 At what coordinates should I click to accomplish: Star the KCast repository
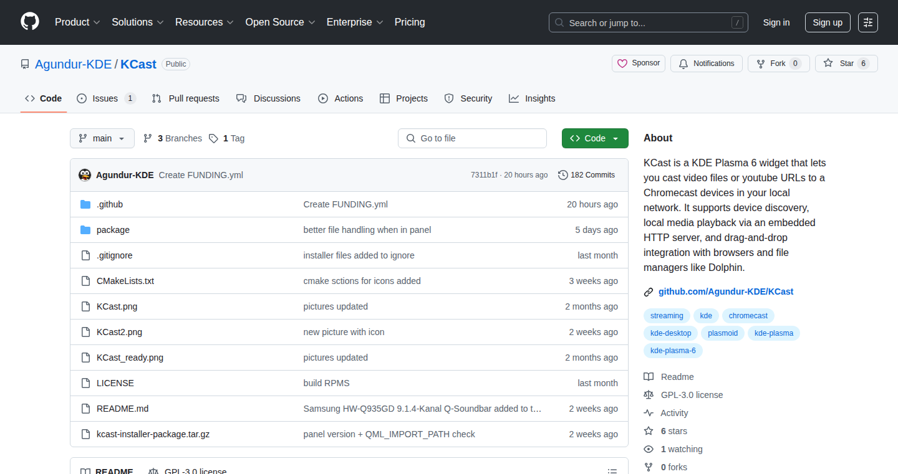(846, 64)
